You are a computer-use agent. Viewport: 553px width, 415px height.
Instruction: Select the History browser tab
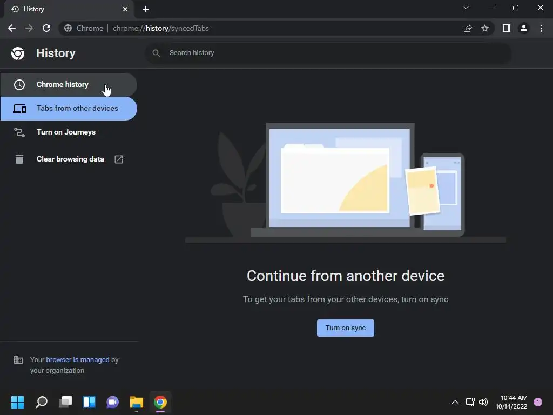[69, 9]
